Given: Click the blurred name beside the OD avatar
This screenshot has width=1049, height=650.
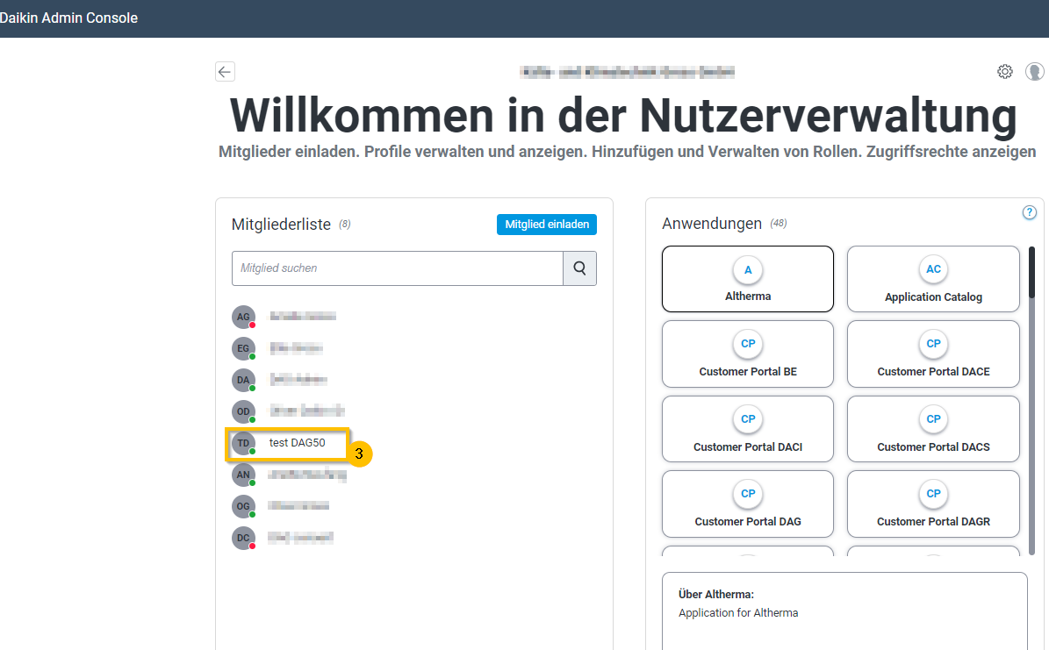Looking at the screenshot, I should tap(306, 411).
